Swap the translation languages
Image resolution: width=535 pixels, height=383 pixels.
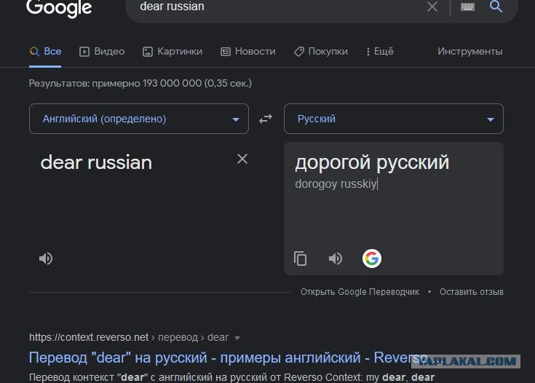[x=266, y=119]
